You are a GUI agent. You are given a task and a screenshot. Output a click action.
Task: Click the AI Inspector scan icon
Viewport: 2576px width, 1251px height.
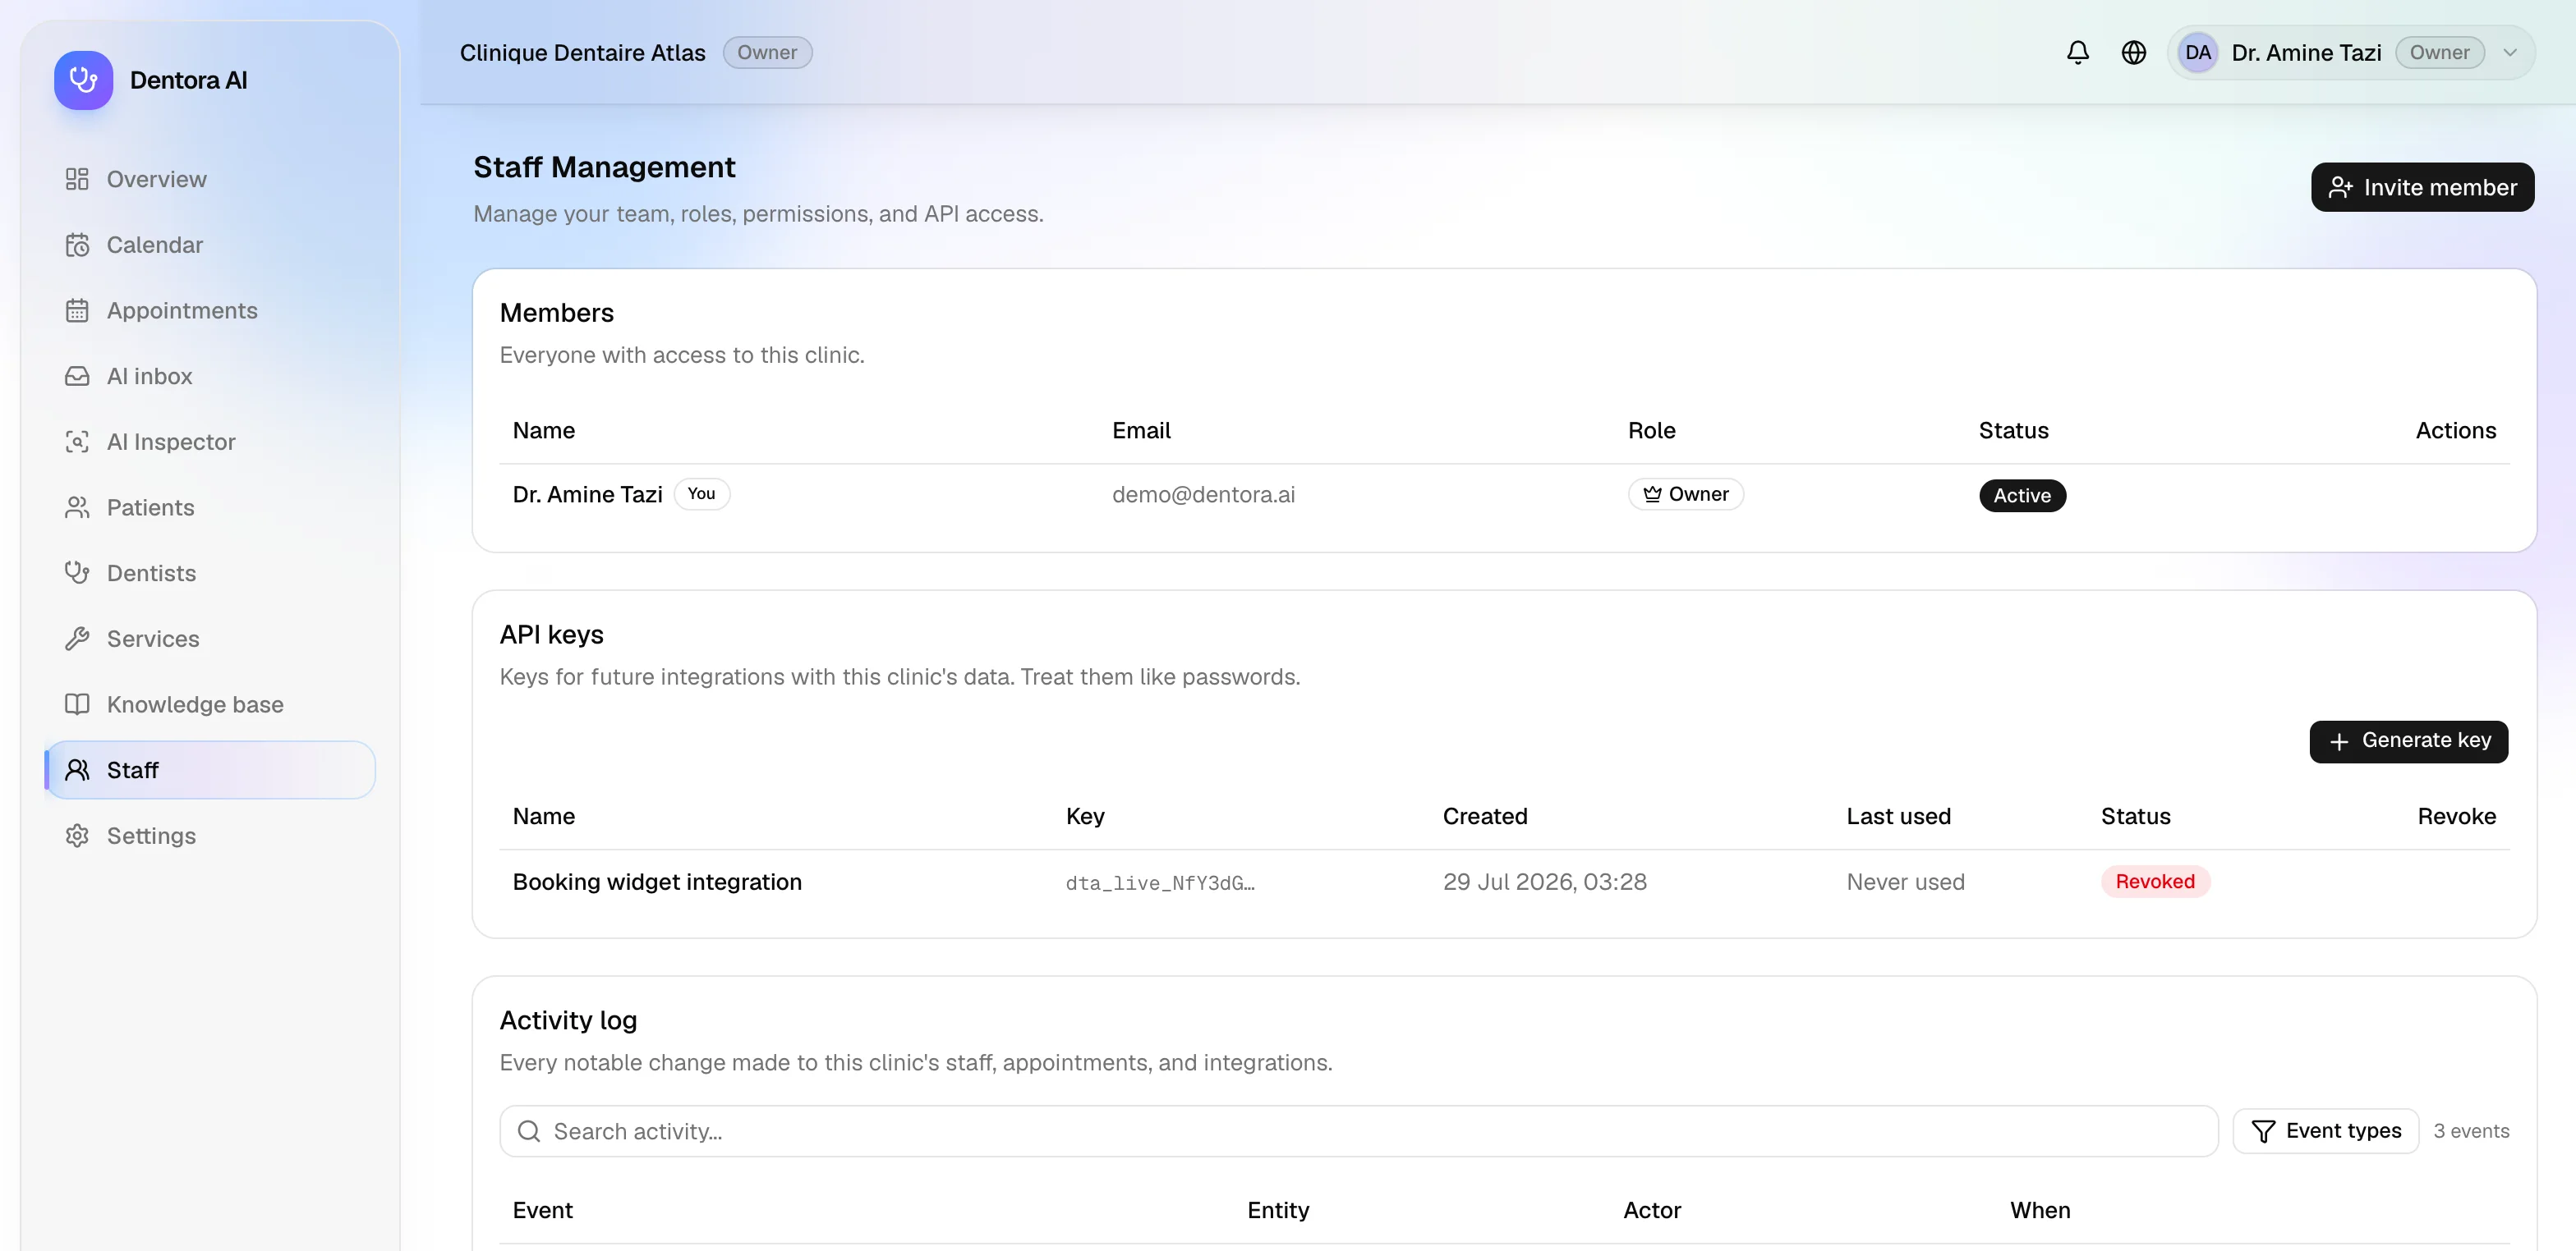pyautogui.click(x=77, y=442)
